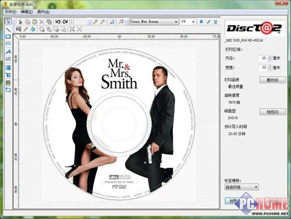Screen dimensions: 291x219
Task: Click the 内径 value field showing 25
Action: [x=263, y=58]
